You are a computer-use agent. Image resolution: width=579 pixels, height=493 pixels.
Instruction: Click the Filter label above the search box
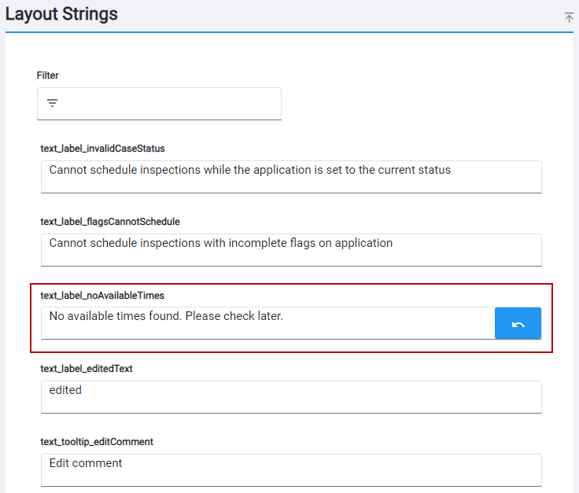tap(47, 75)
